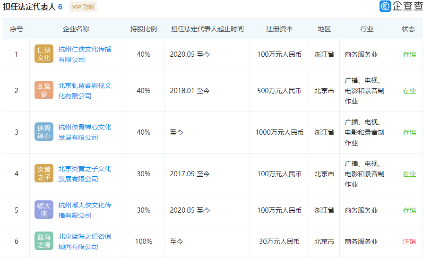Click 2020.05 至今 date in row 5
423x258 pixels.
pos(190,210)
